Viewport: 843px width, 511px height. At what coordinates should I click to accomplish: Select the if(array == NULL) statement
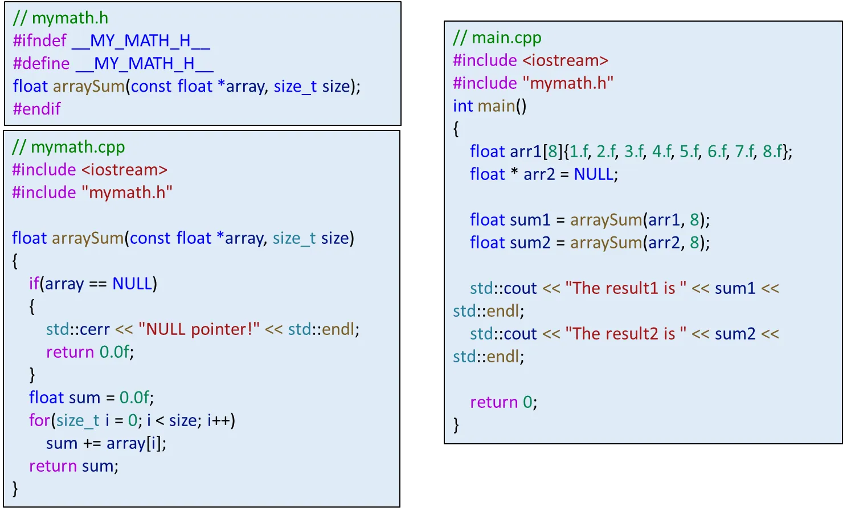tap(93, 284)
